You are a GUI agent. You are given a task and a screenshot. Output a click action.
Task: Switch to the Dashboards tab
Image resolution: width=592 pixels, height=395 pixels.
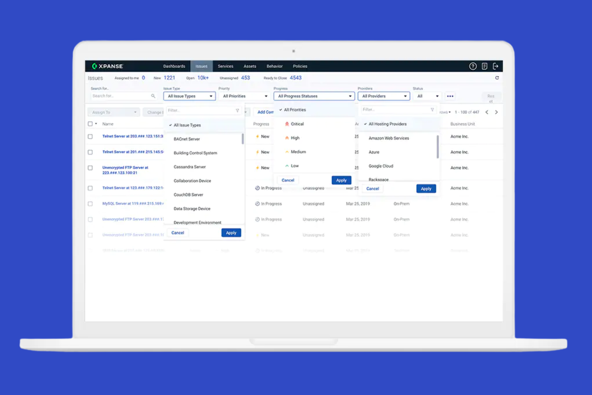tap(174, 66)
